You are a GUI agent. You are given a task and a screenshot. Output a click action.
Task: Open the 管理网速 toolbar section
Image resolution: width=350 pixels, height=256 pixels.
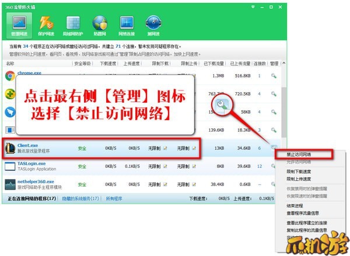(x=19, y=25)
